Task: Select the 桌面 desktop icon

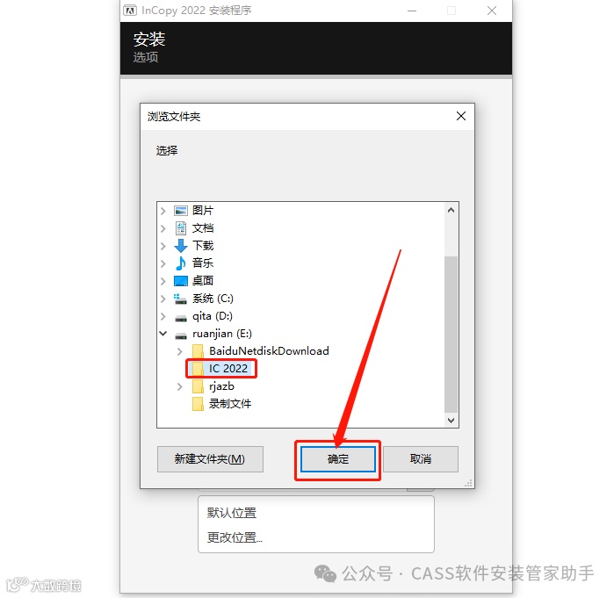Action: 181,281
